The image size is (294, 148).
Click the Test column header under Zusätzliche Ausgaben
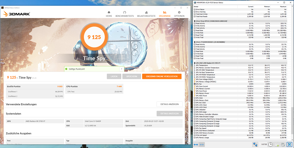coord(9,141)
